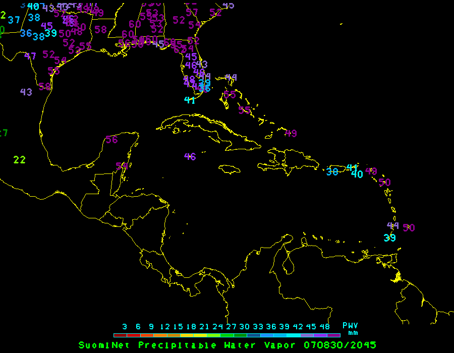
Task: Select the lavender 44 value above cyan 39
Action: [392, 226]
